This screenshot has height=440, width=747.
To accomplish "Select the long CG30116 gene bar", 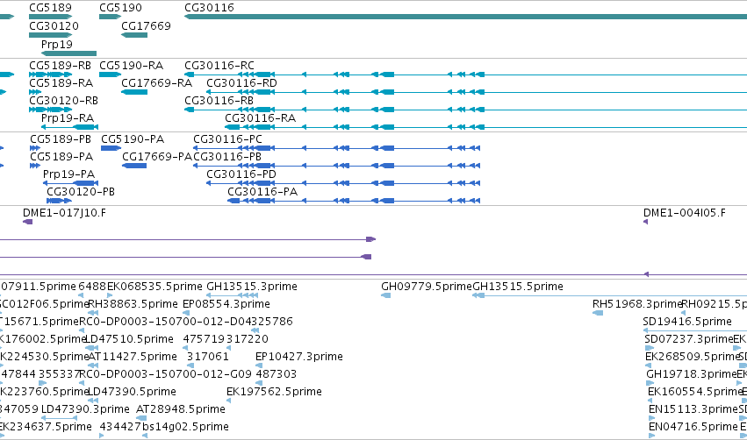I will point(465,17).
